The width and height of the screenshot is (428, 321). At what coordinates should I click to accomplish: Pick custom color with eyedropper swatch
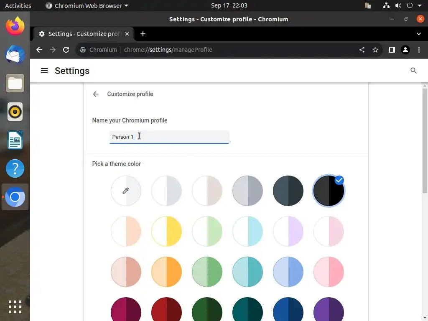click(x=126, y=191)
